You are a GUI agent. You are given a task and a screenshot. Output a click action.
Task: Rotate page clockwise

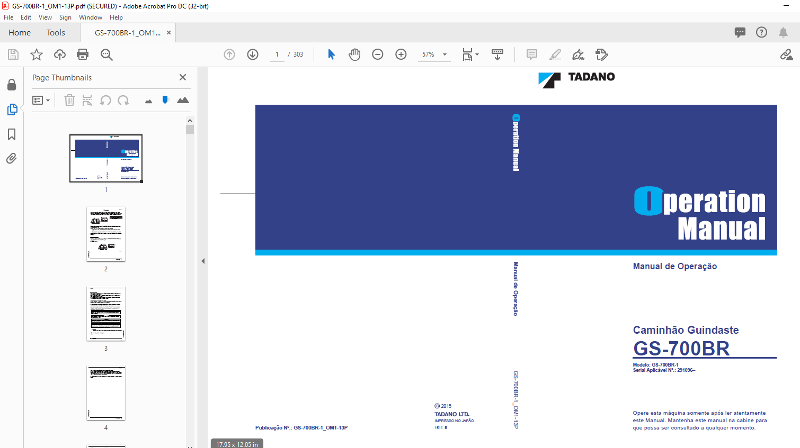(x=123, y=100)
